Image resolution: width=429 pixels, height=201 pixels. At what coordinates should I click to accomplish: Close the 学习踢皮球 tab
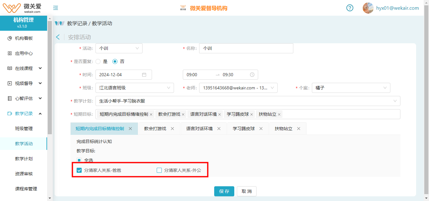(261, 129)
